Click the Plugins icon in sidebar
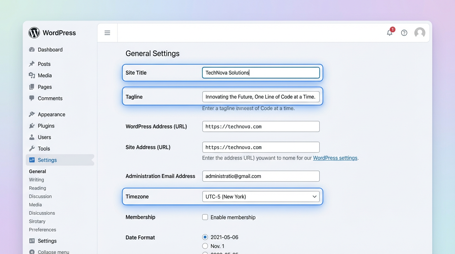This screenshot has width=455, height=254. (x=32, y=126)
